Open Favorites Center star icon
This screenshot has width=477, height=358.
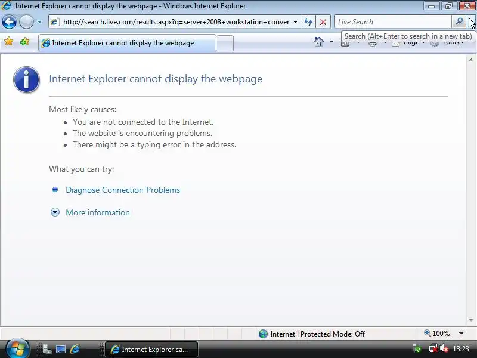pos(9,41)
